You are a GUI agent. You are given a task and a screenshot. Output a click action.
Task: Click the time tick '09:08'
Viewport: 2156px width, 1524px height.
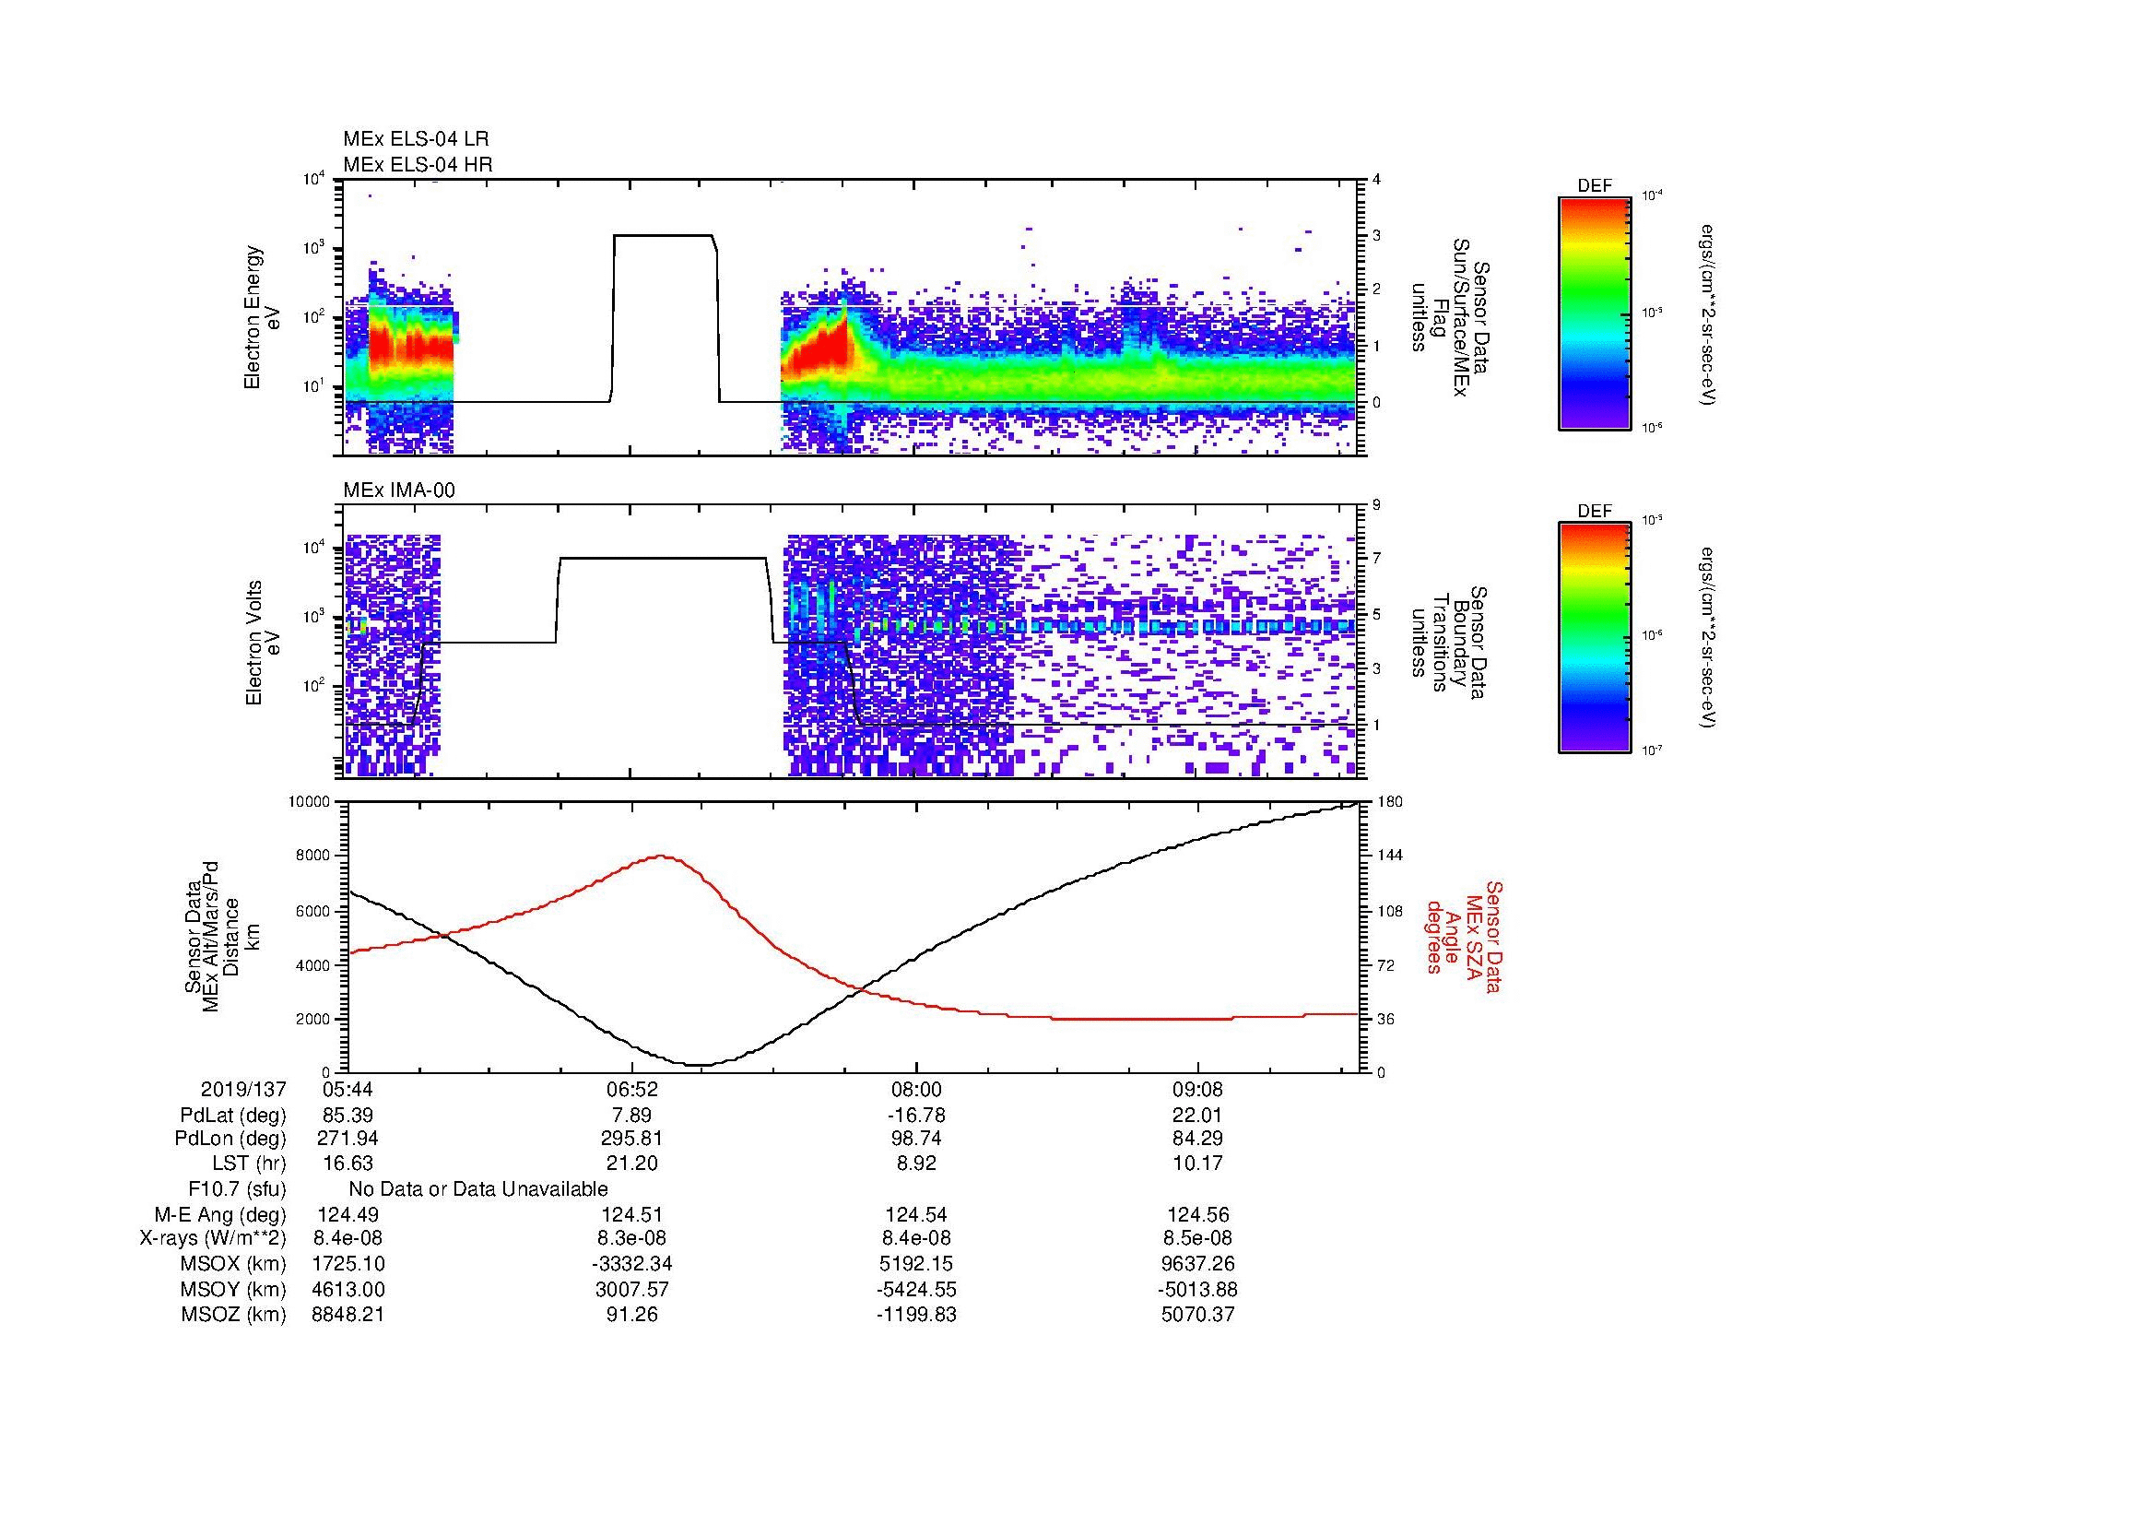(x=1198, y=1089)
